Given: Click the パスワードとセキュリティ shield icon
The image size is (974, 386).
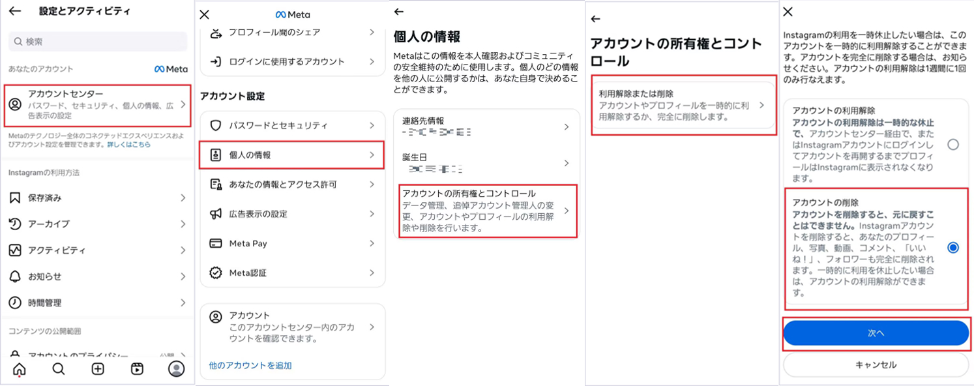Looking at the screenshot, I should click(x=215, y=125).
